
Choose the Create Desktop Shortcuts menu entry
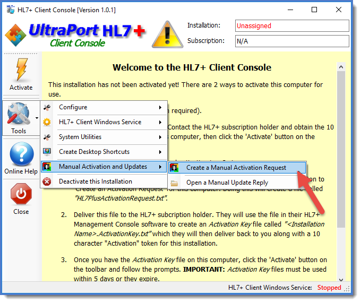104,152
